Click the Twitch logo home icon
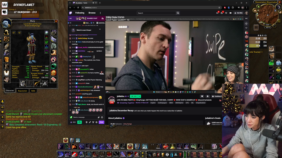The image size is (282, 158). pos(70,13)
